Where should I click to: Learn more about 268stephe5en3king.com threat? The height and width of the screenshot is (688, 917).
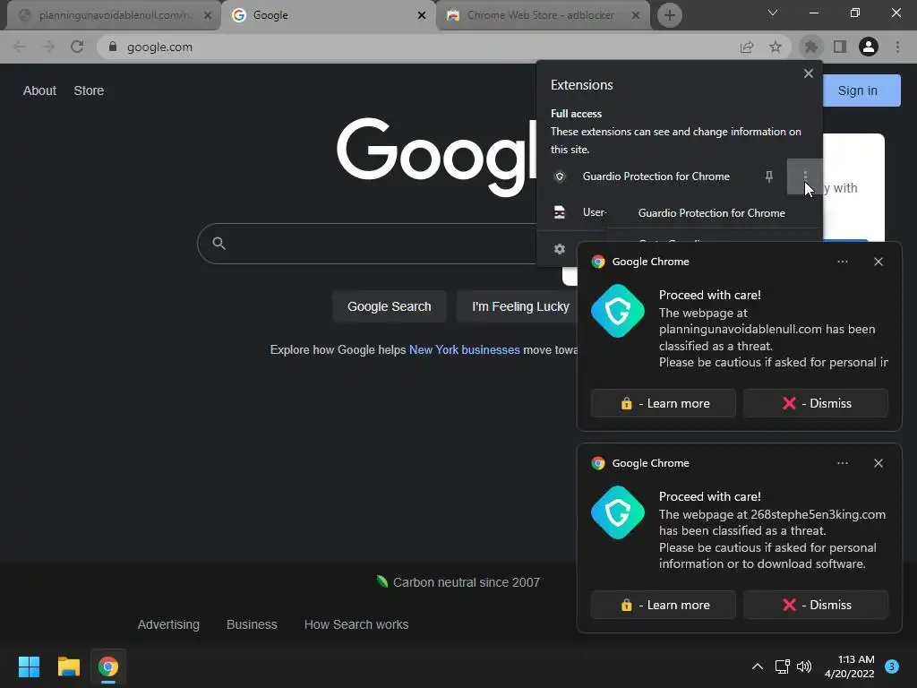664,605
